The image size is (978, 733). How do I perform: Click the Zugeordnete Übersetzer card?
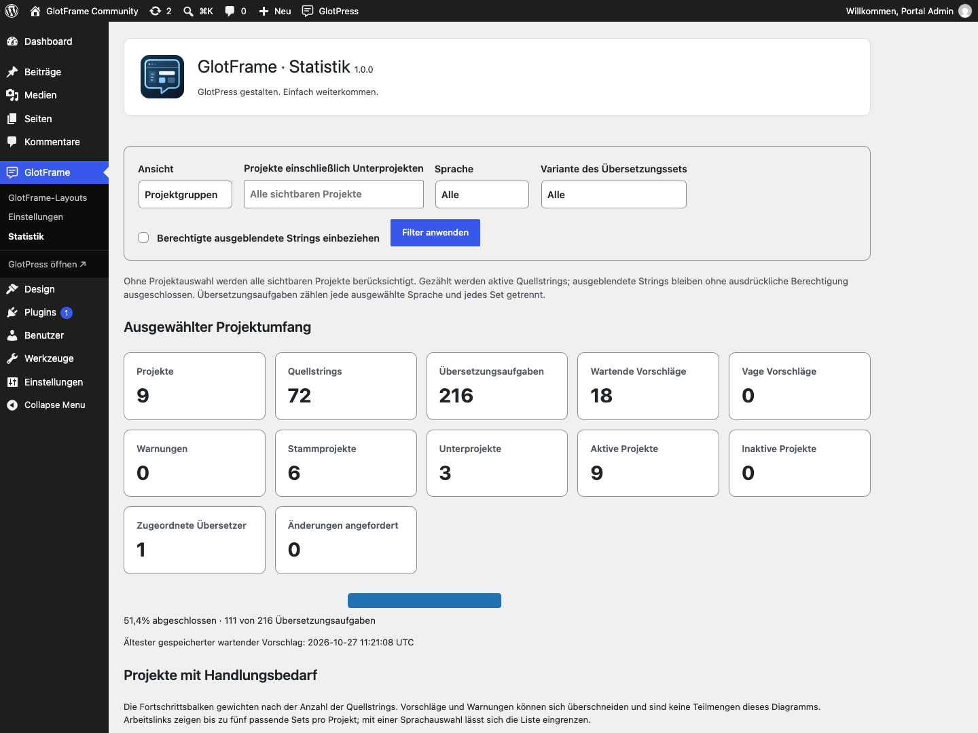point(194,540)
